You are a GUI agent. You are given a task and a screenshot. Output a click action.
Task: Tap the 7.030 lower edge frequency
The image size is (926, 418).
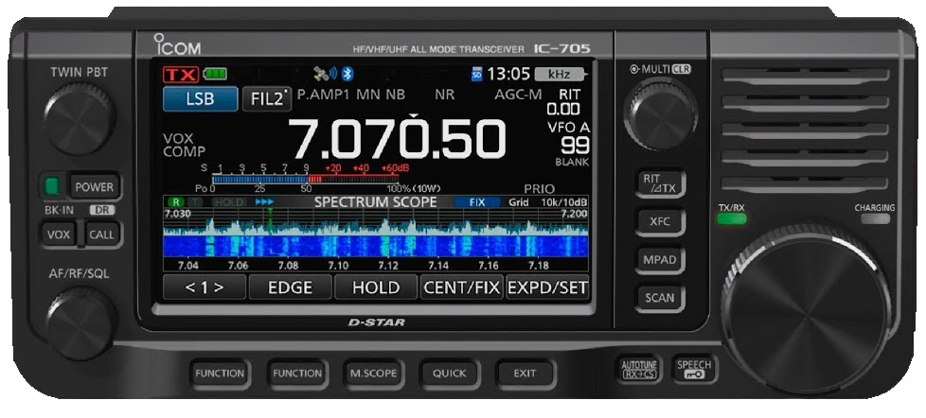coord(178,213)
